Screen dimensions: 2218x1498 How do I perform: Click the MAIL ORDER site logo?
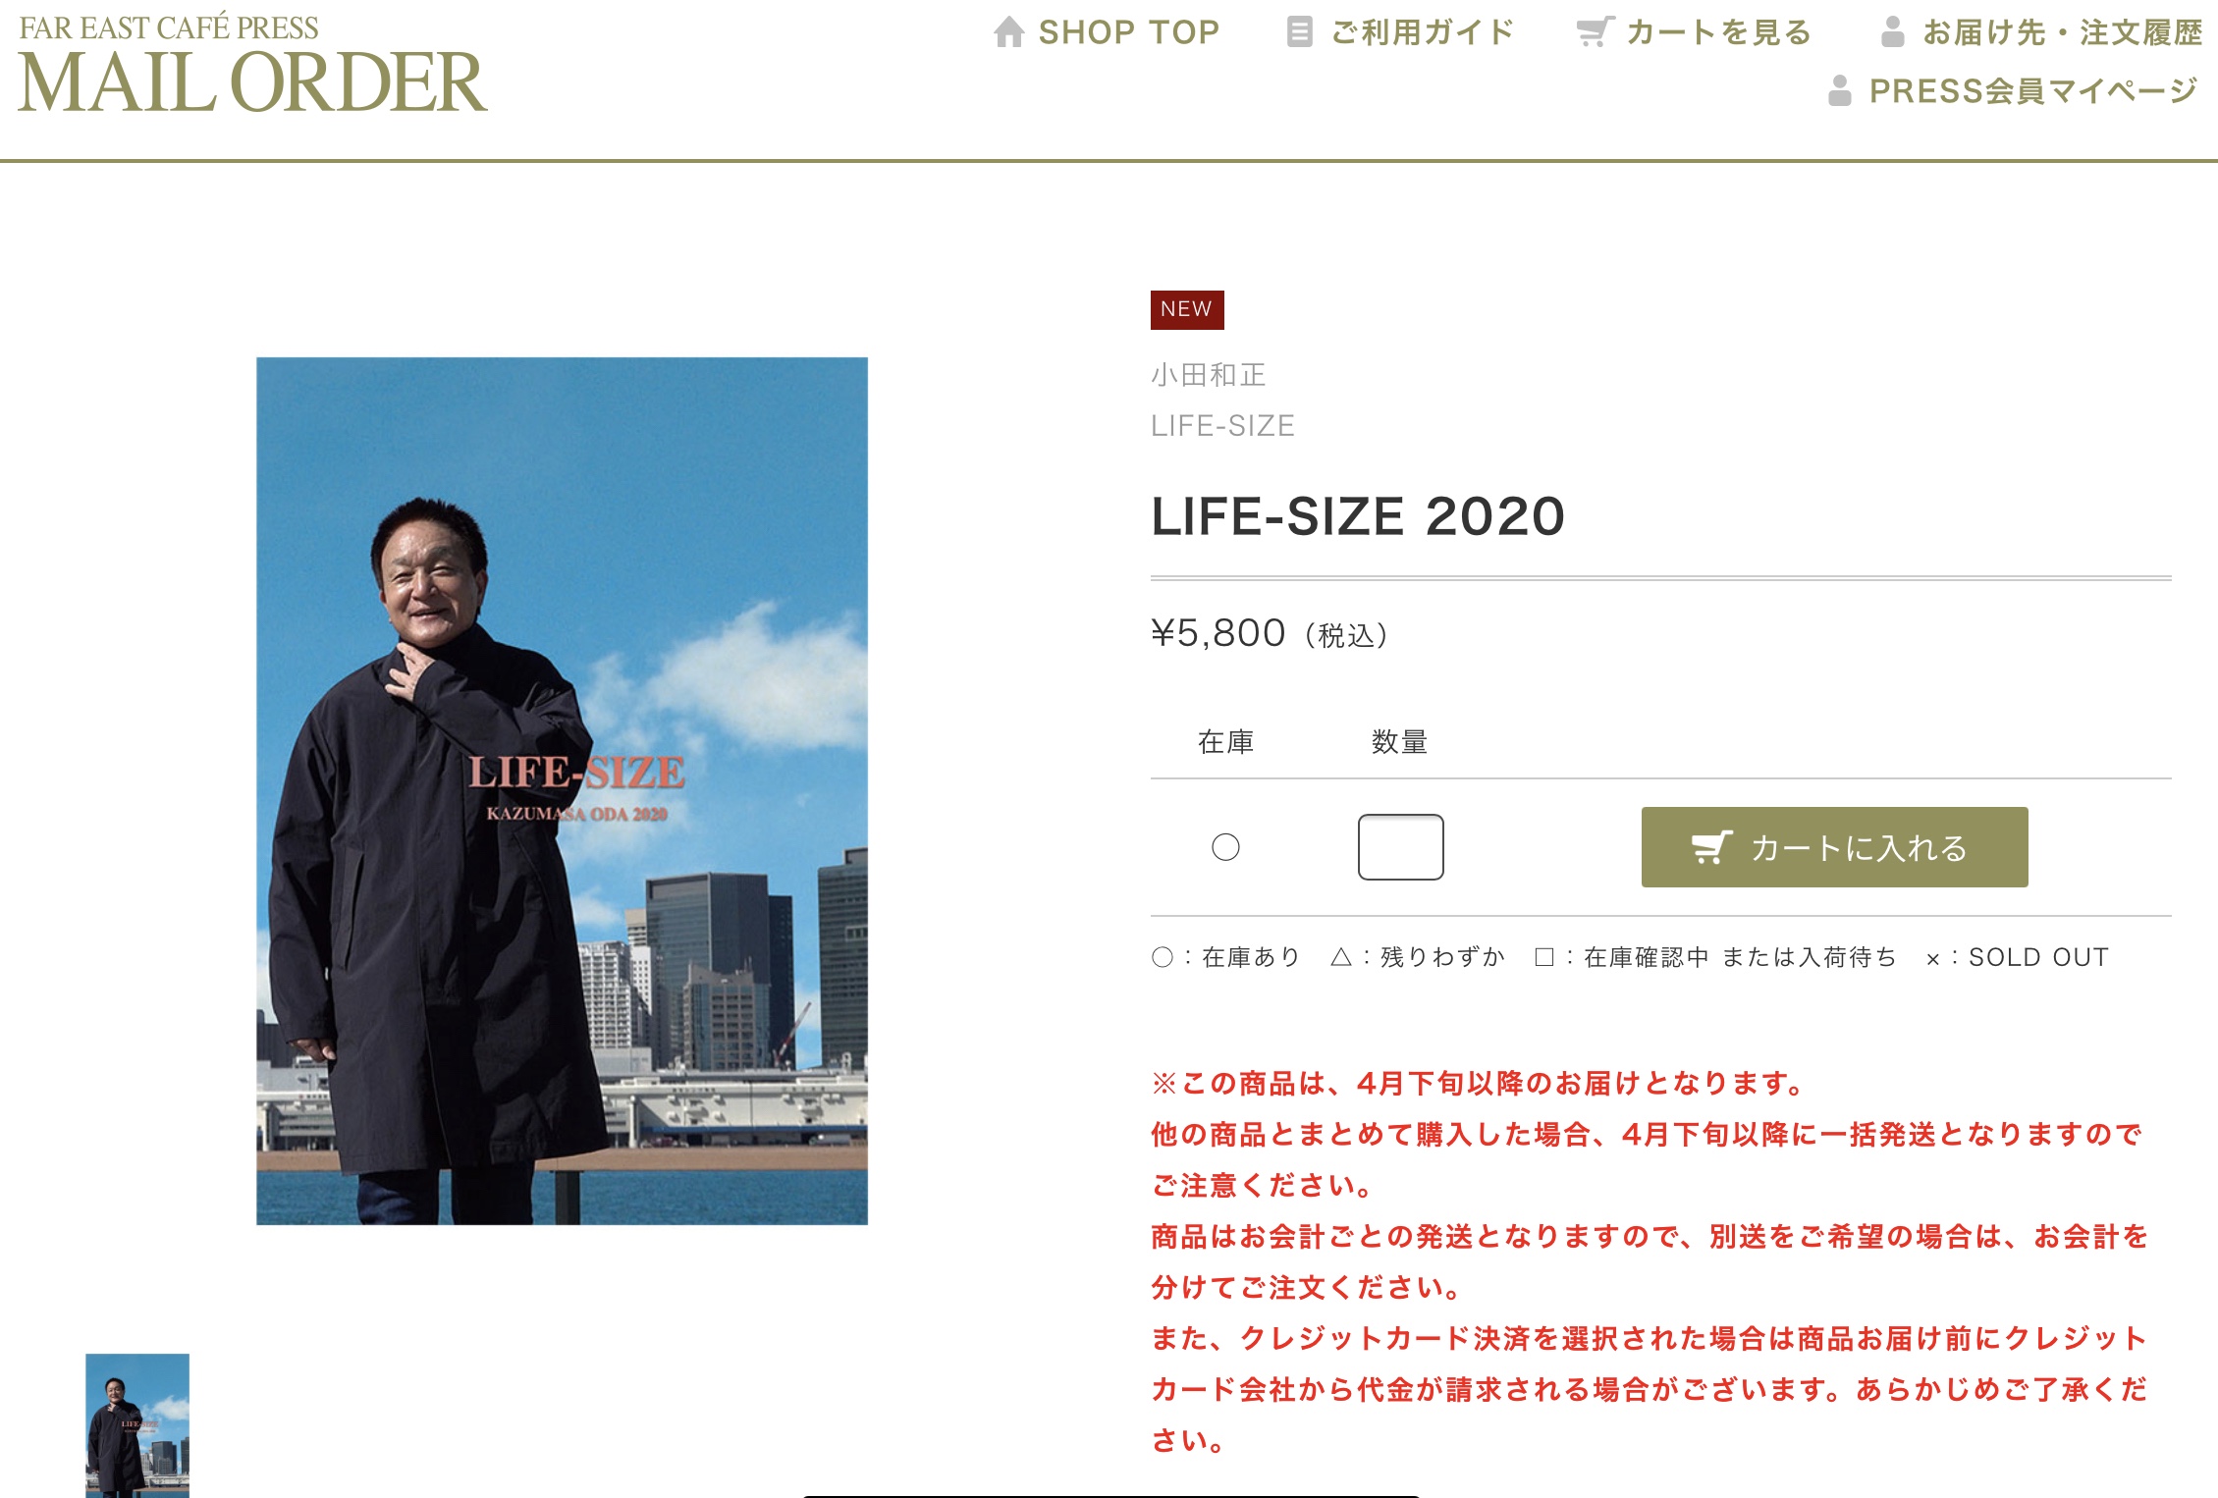252,64
